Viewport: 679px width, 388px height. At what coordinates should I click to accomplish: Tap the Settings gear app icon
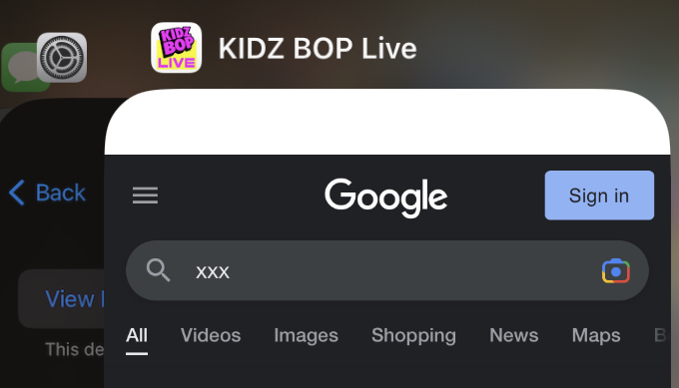(x=62, y=58)
